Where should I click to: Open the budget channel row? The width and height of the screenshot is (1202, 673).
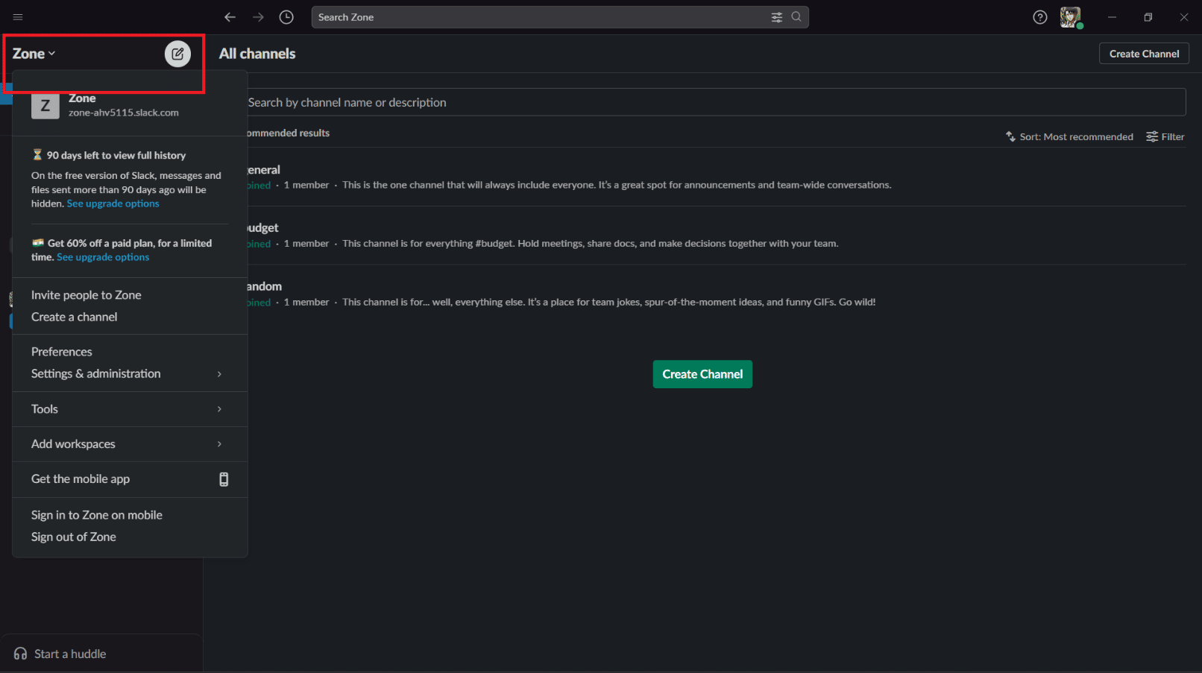click(715, 236)
